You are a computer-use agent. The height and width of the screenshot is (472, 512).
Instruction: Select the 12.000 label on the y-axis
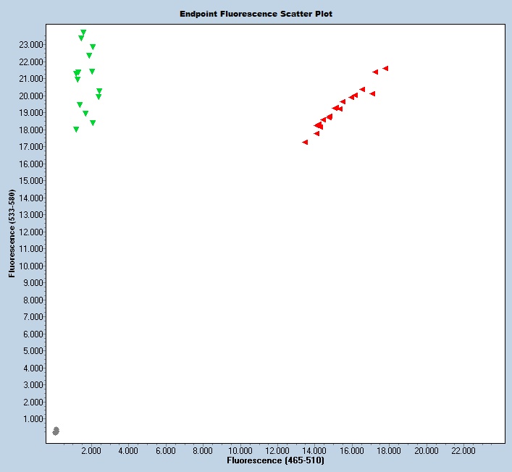pyautogui.click(x=31, y=232)
